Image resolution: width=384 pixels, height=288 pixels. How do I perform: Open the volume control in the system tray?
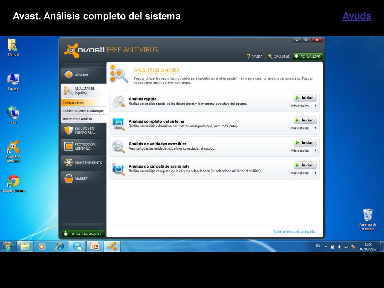pos(339,247)
